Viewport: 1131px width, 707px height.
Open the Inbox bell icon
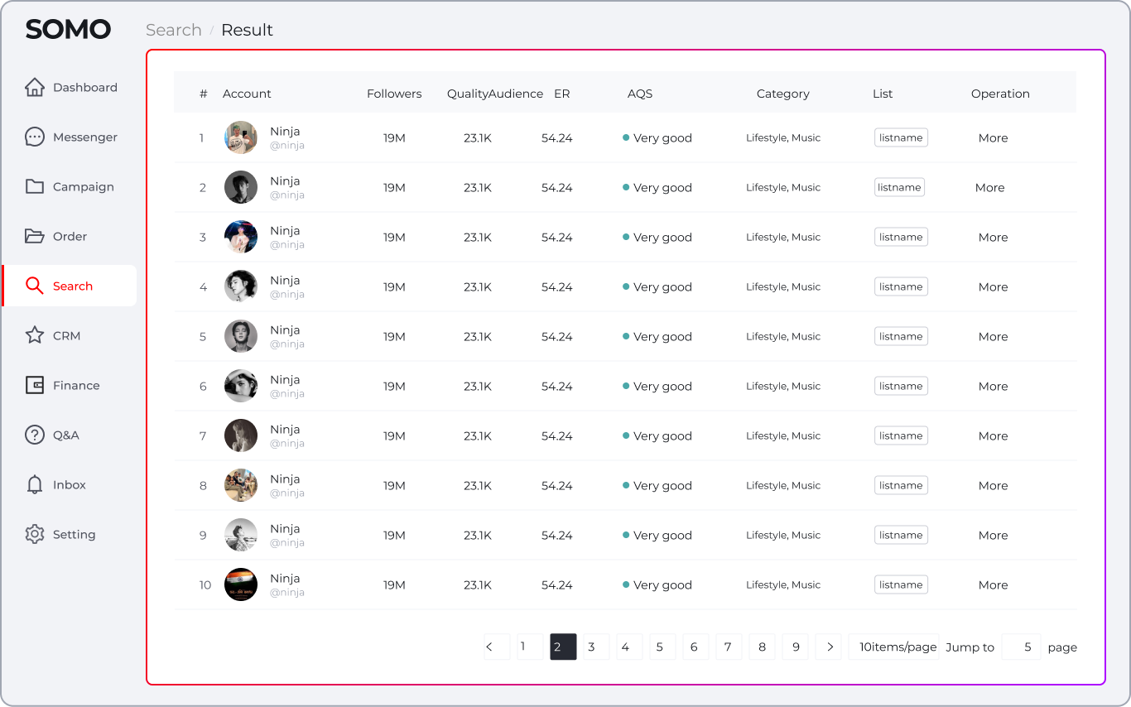[35, 484]
